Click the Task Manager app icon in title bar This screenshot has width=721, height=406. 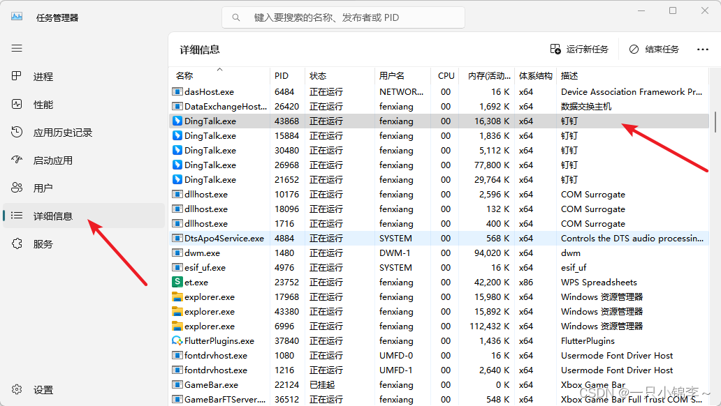[17, 17]
